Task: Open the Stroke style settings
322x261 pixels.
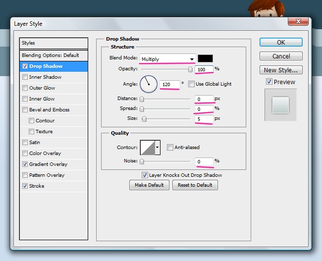Action: 37,186
